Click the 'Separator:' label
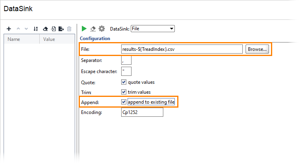This screenshot has width=300, height=164. coord(91,60)
